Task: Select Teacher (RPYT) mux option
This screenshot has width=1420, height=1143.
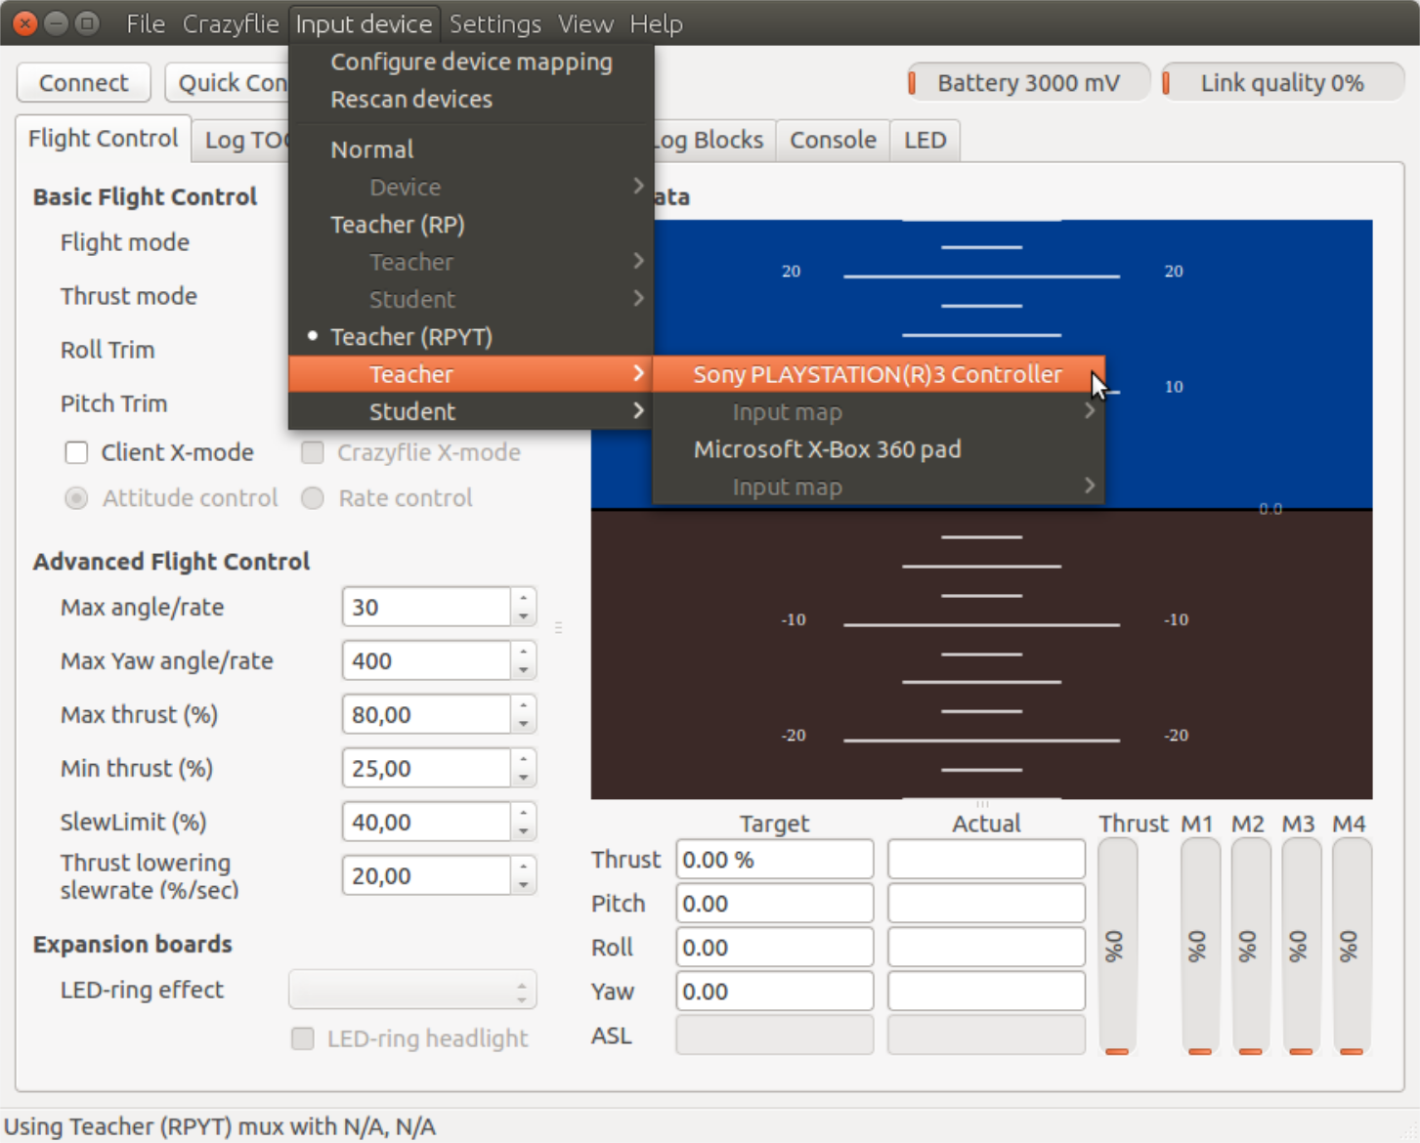Action: click(x=471, y=337)
